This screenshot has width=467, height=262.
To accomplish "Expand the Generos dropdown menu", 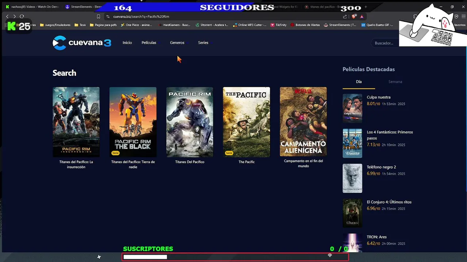I will pos(179,43).
